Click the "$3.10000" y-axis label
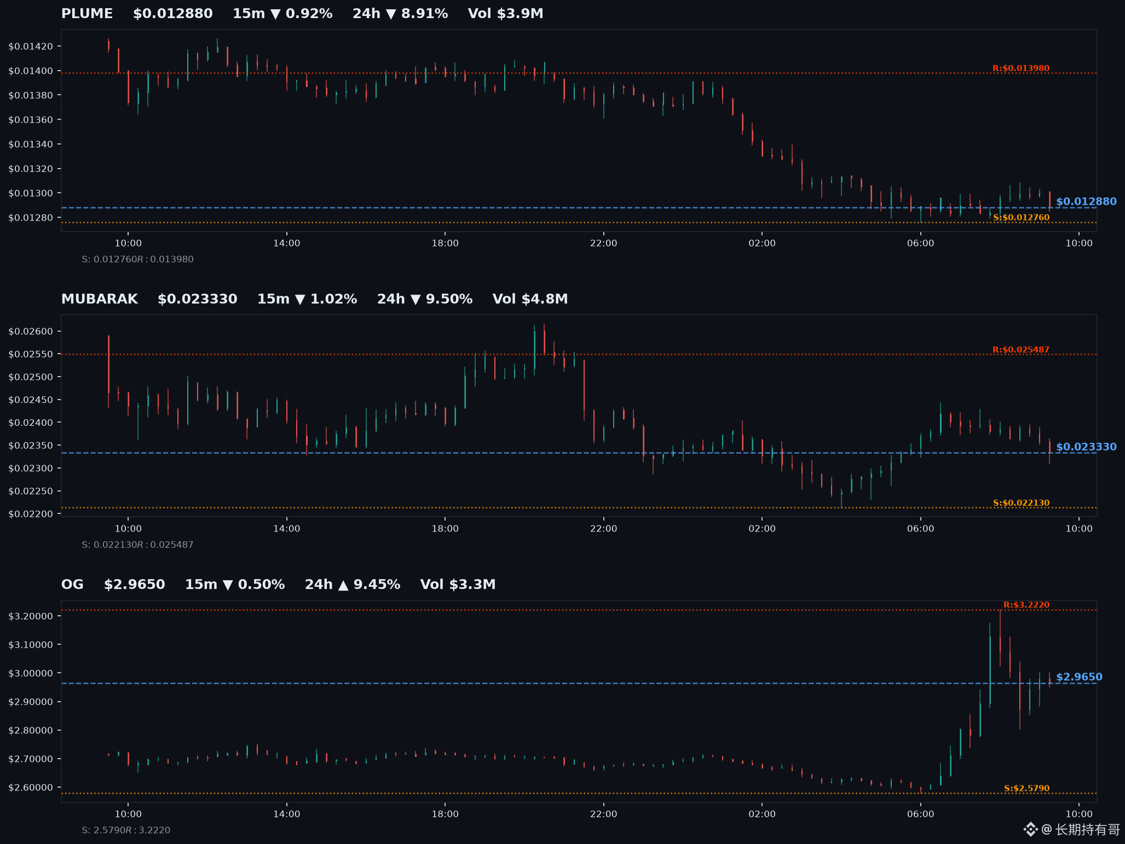The width and height of the screenshot is (1125, 844). [x=31, y=645]
